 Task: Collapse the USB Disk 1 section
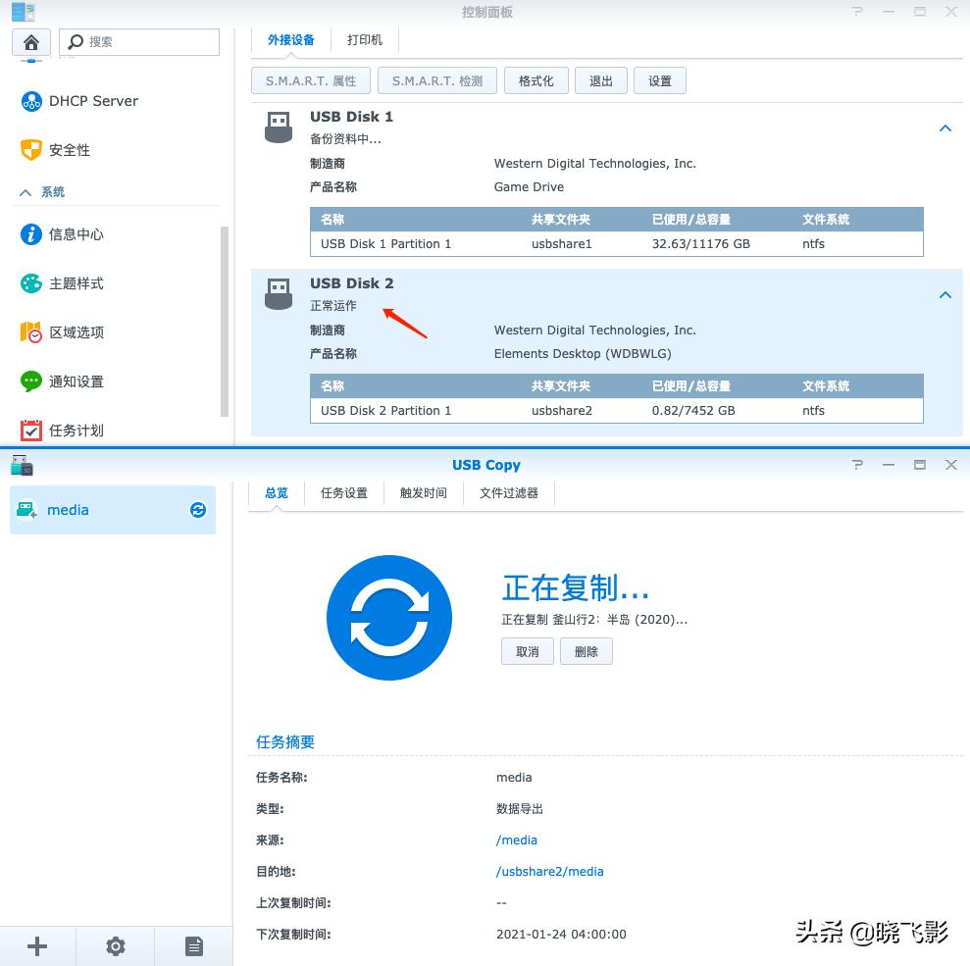(944, 127)
